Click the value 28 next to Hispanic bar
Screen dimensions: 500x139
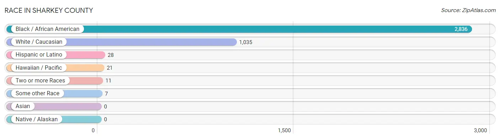[111, 55]
